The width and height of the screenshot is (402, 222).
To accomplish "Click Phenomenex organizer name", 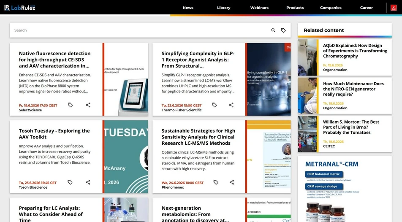I will (x=173, y=187).
